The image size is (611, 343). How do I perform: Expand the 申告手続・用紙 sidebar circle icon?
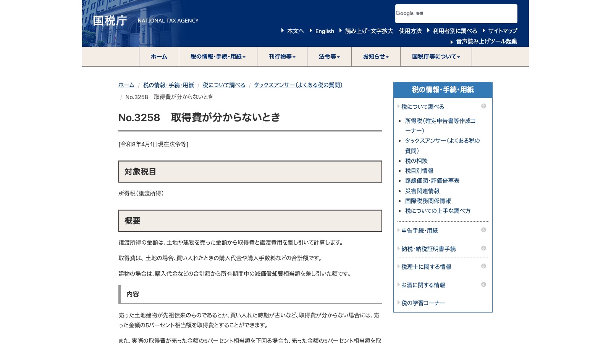point(483,230)
